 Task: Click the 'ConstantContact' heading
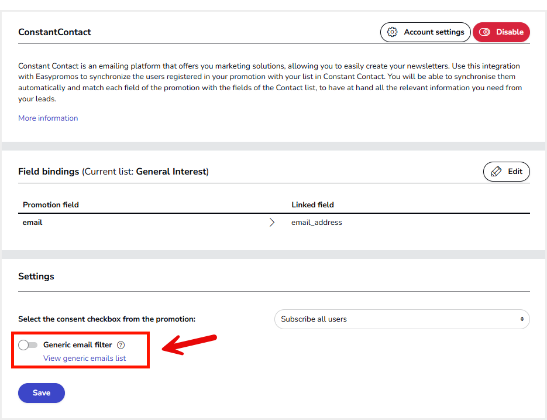(54, 32)
